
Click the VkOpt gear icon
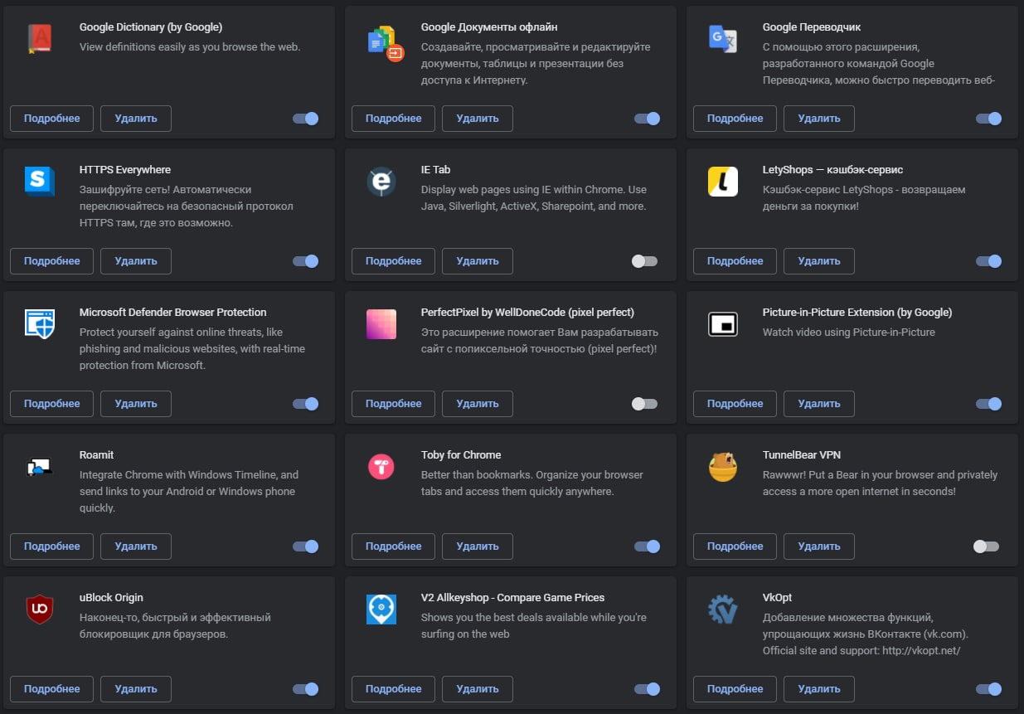point(723,610)
